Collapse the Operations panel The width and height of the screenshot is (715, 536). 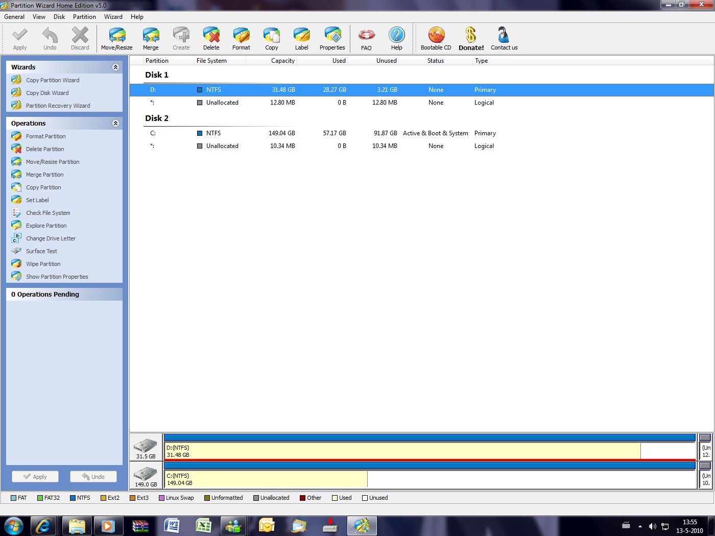(115, 123)
